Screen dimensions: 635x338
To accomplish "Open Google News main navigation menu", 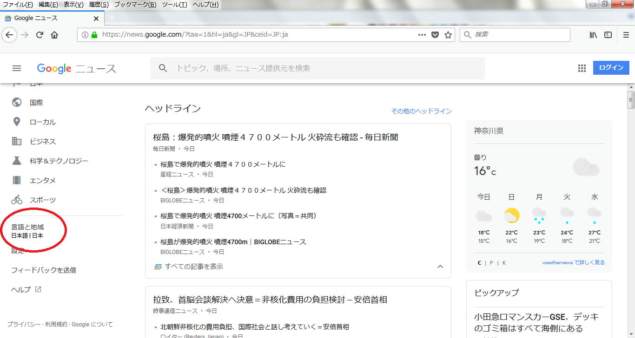I will pyautogui.click(x=17, y=68).
